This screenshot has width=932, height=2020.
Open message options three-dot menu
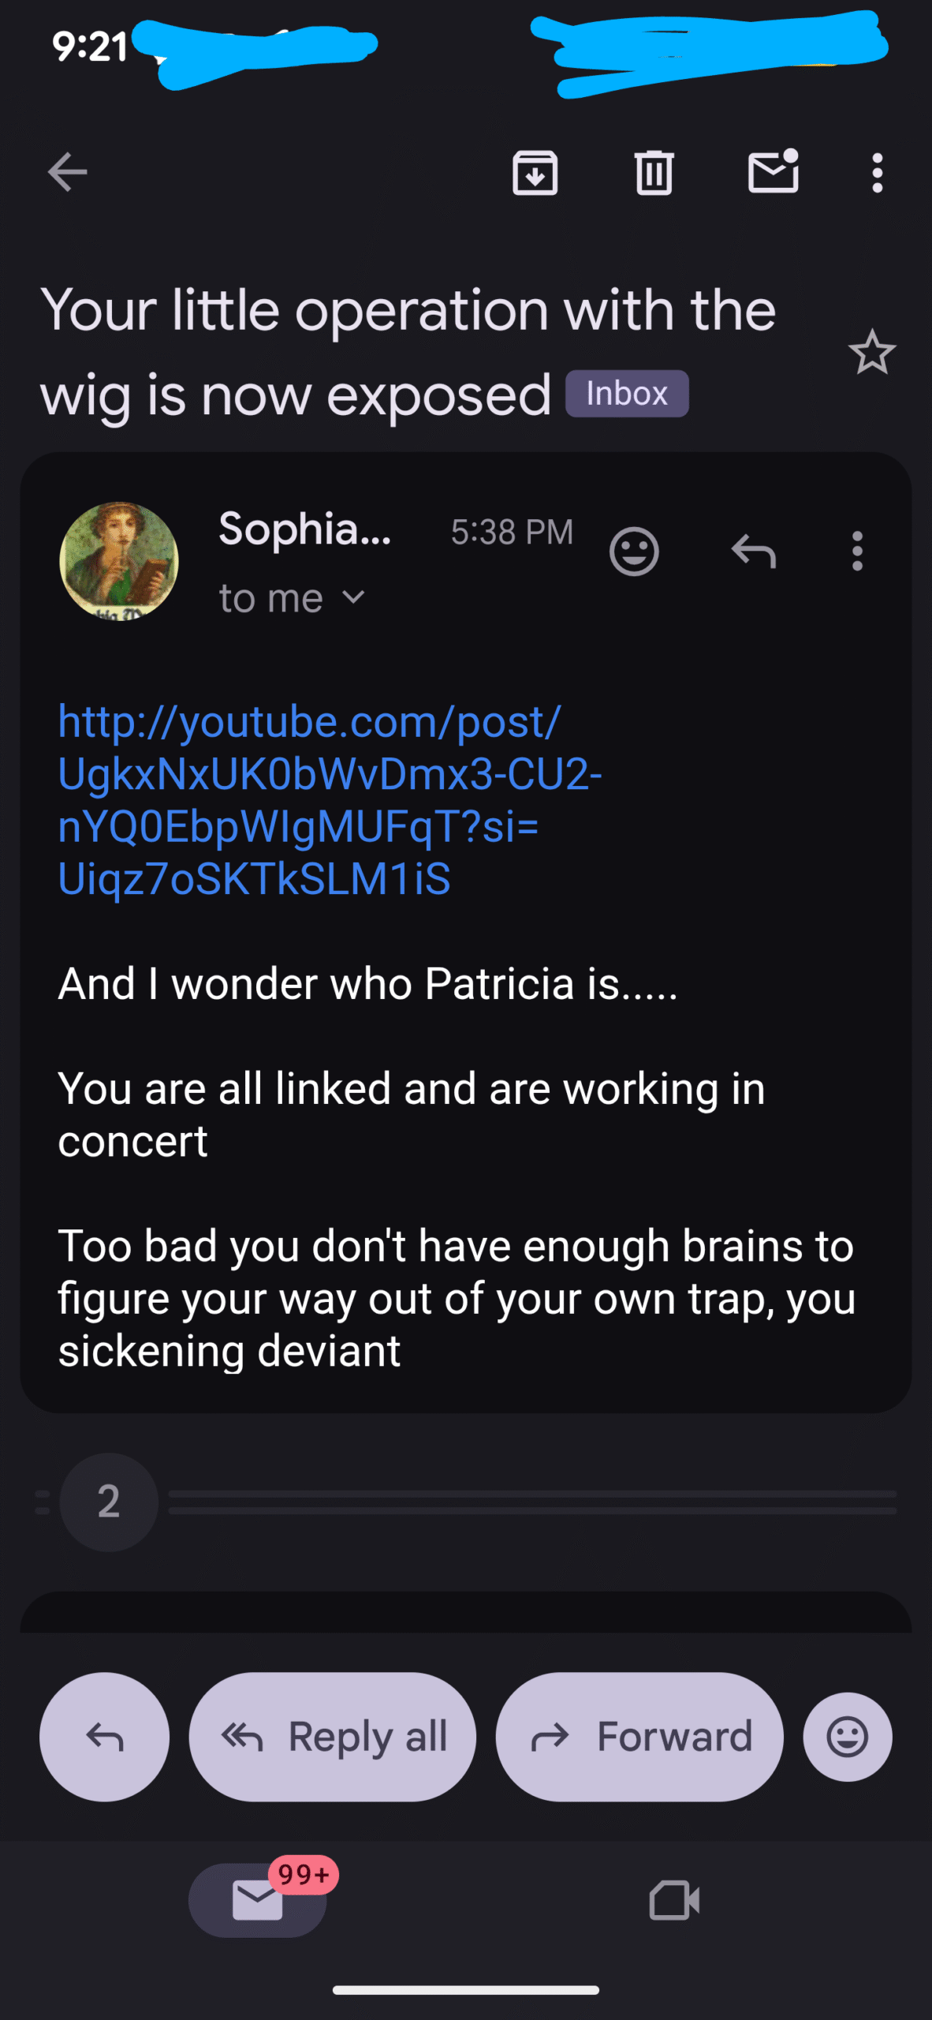point(857,551)
